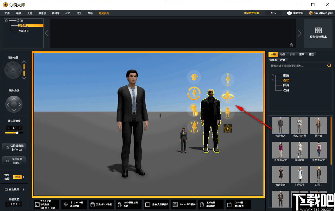The width and height of the screenshot is (335, 211).
Task: Click the clothing change icon near the character
Action: click(194, 77)
